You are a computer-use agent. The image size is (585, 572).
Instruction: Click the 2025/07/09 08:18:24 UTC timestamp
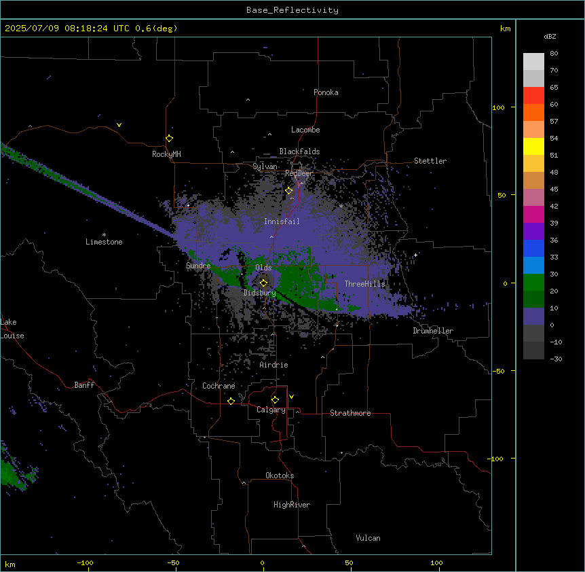[67, 29]
